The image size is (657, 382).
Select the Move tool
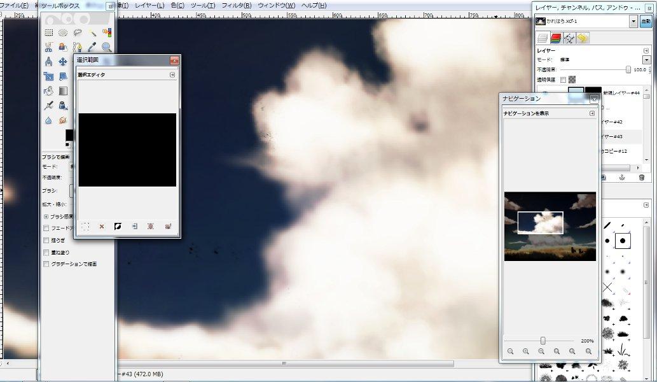(x=63, y=62)
